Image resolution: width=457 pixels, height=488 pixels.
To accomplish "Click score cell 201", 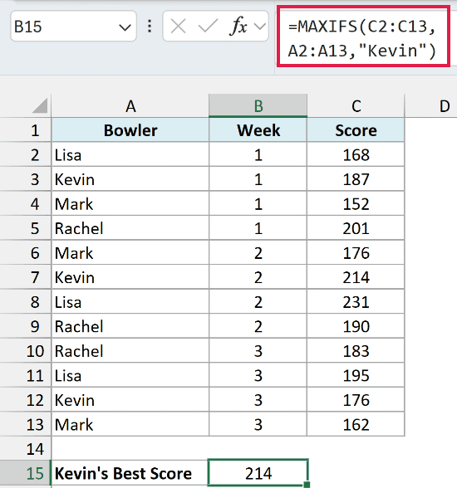I will click(x=356, y=228).
